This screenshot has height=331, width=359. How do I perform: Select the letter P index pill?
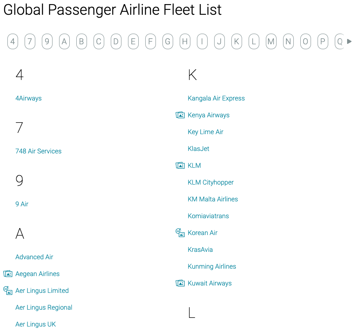pyautogui.click(x=323, y=41)
